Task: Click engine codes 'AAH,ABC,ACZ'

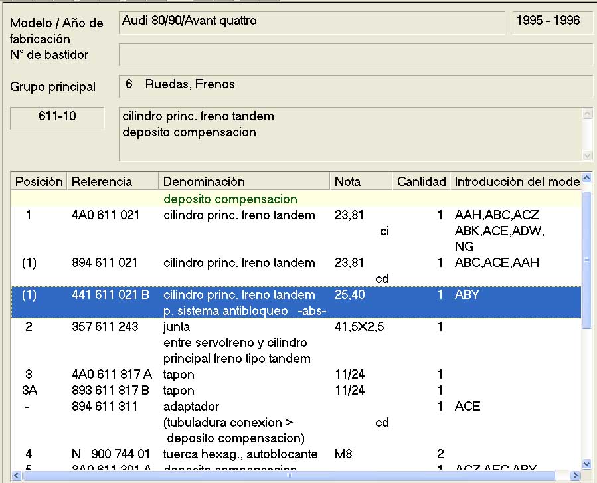Action: [x=497, y=215]
